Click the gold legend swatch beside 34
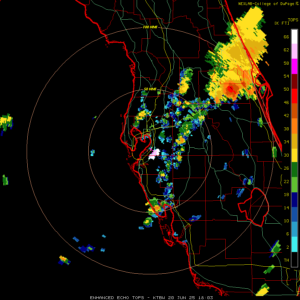Viewport: 300px width, 300px height. click(294, 141)
